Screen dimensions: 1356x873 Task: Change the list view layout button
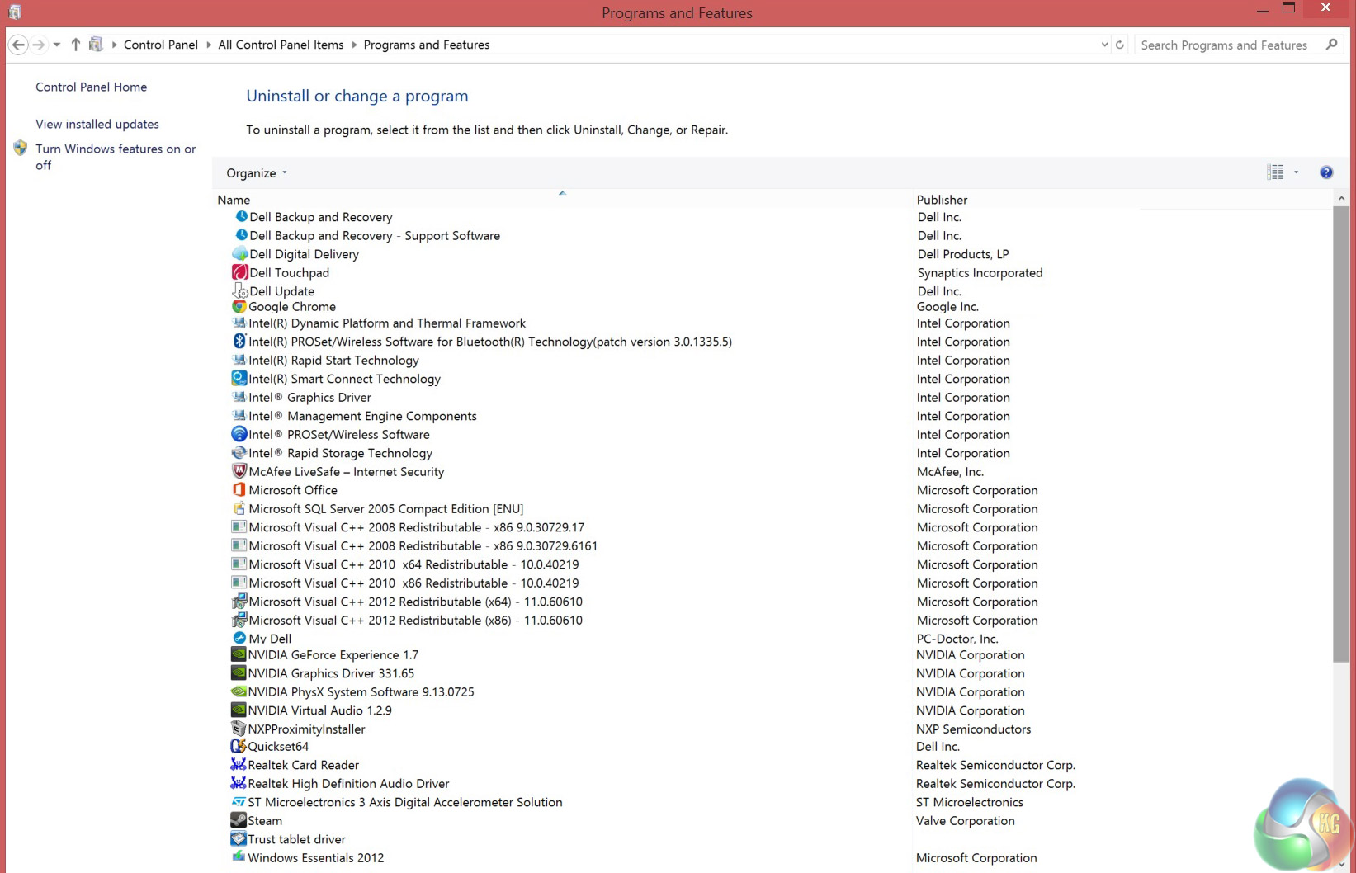click(1275, 172)
